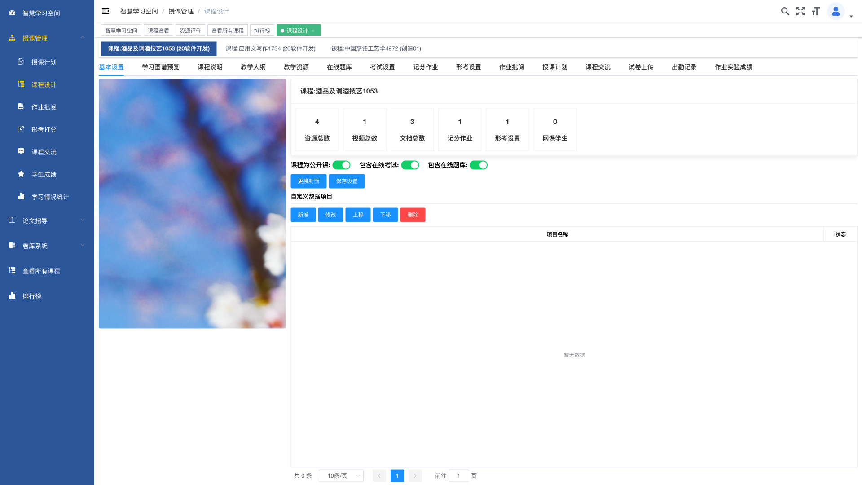Switch to the 教学资源 tab
Viewport: 862px width, 485px height.
[x=296, y=67]
